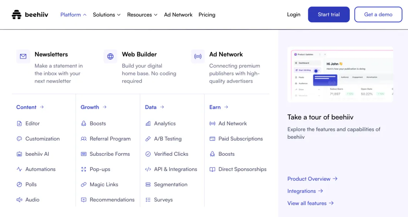
Task: Click the Ad Network broadcast icon tile
Action: pyautogui.click(x=198, y=56)
